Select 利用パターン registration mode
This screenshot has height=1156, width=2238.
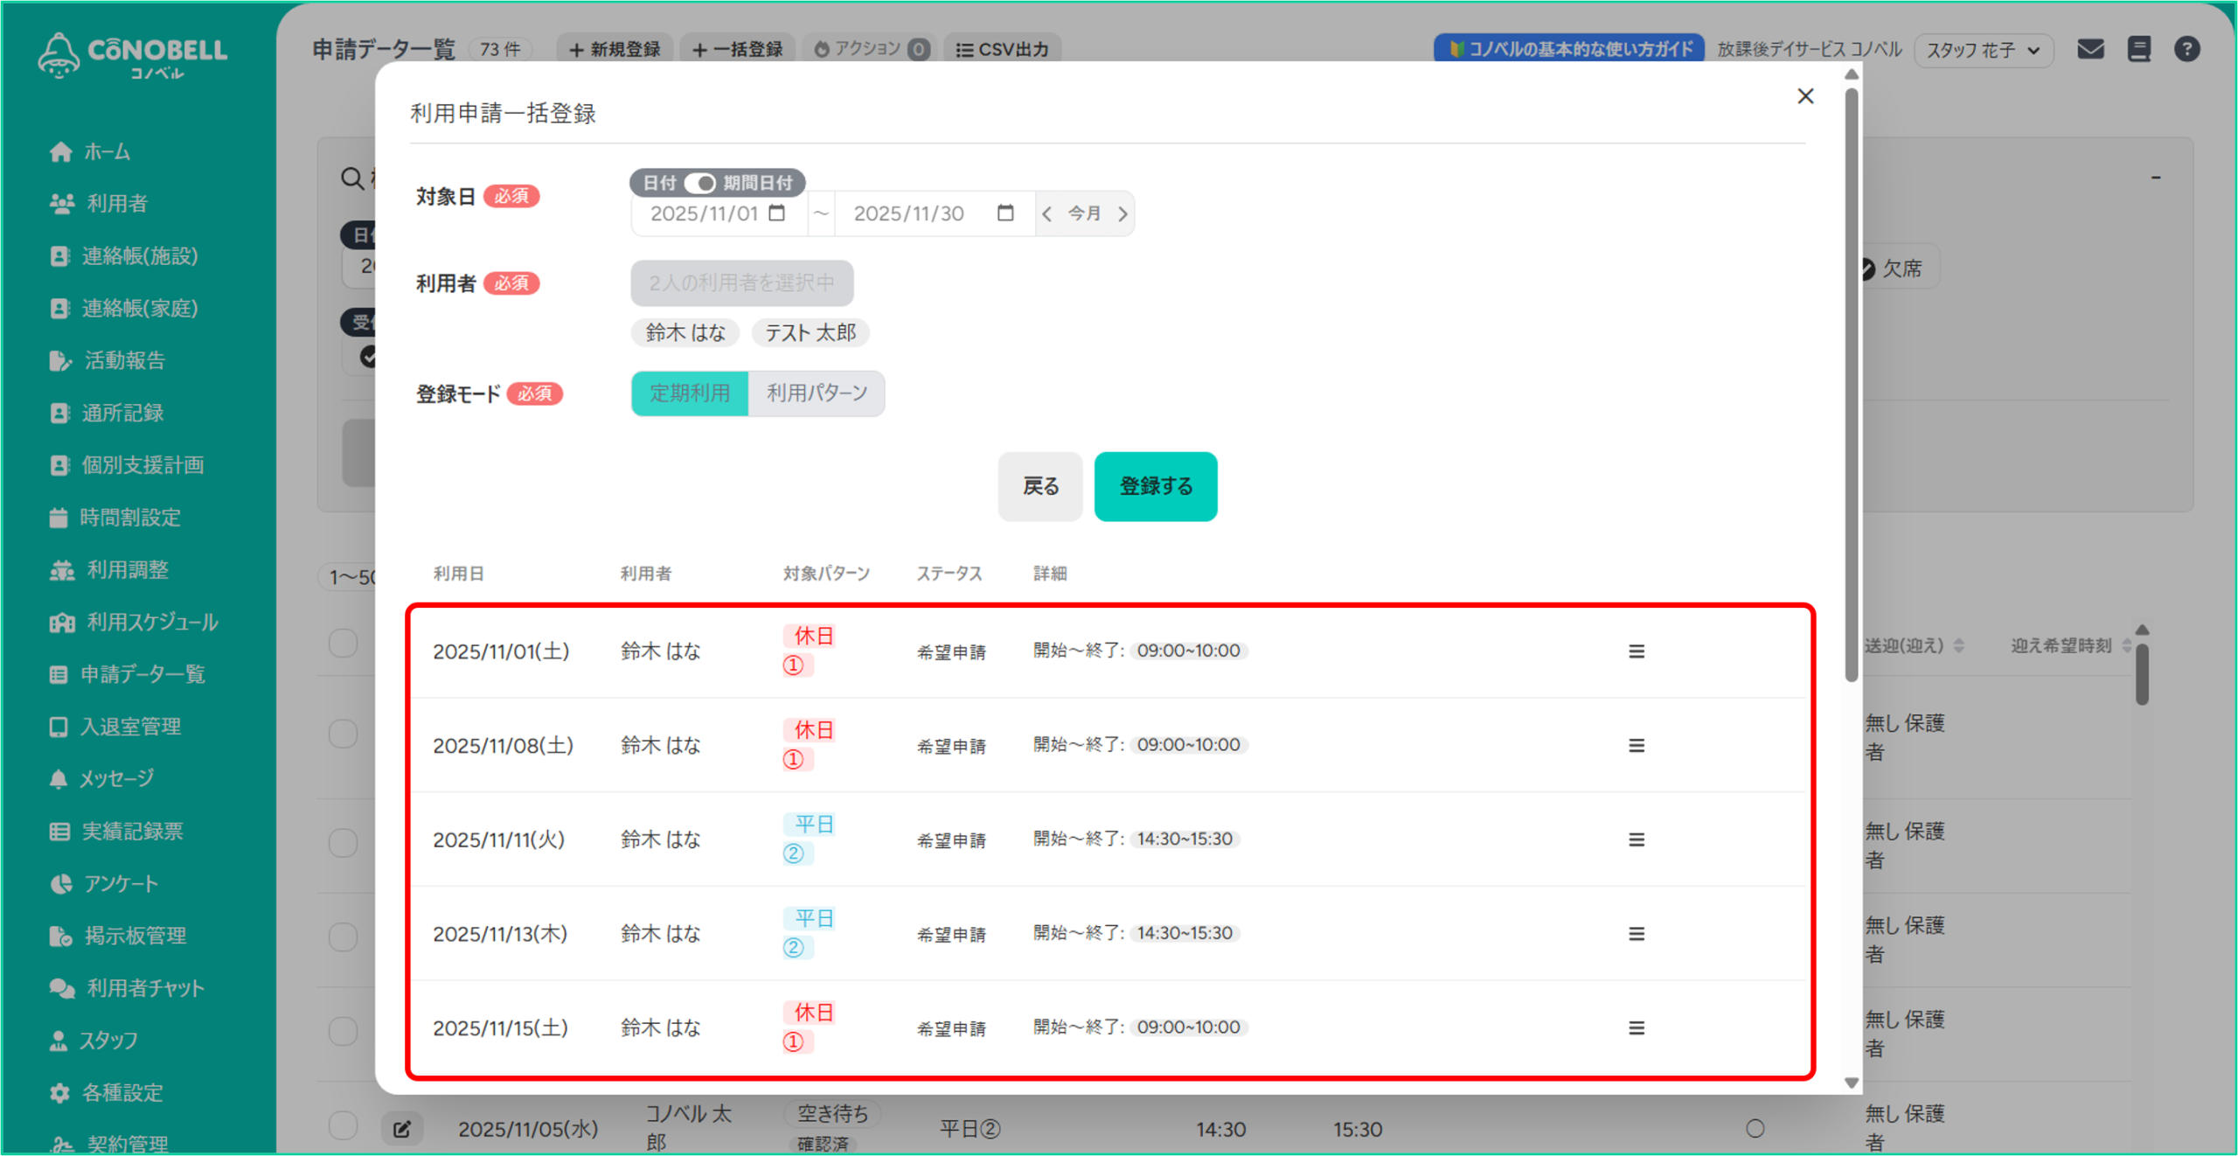click(817, 393)
